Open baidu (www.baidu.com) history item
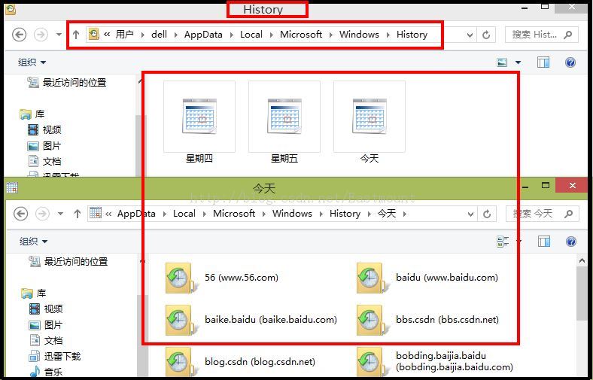593x380 pixels. pyautogui.click(x=427, y=278)
